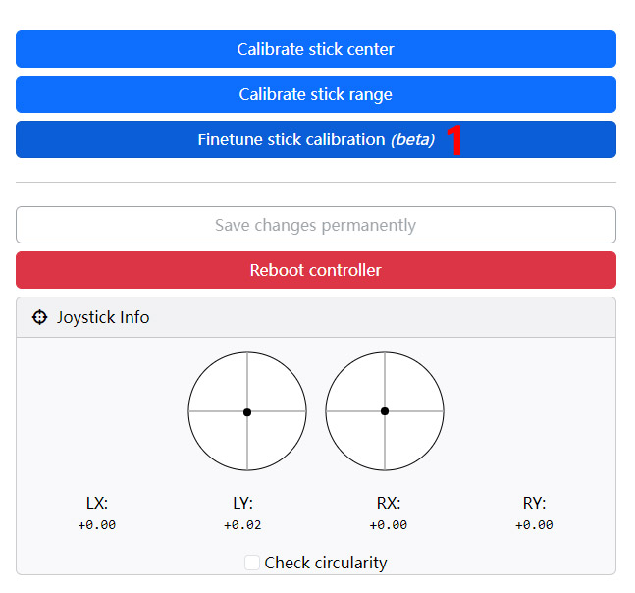Select the LY axis label

pyautogui.click(x=242, y=503)
